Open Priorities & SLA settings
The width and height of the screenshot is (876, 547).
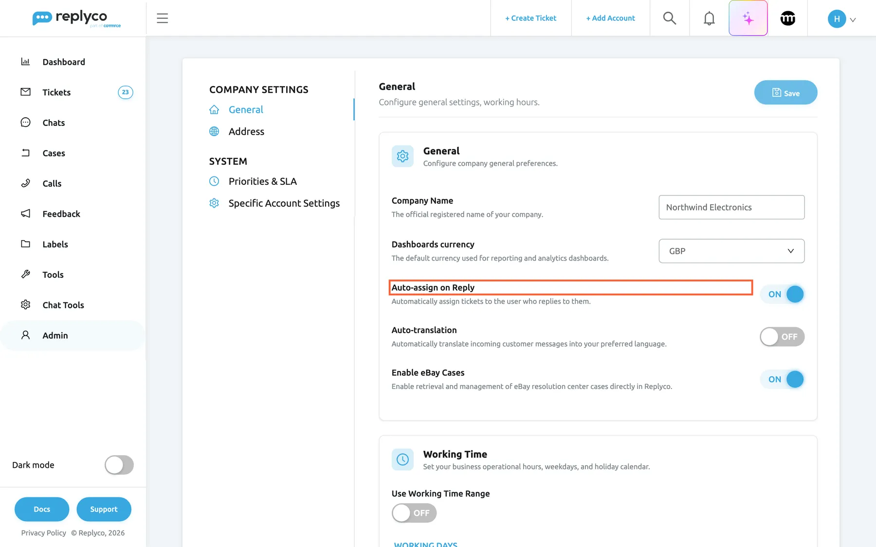point(262,181)
